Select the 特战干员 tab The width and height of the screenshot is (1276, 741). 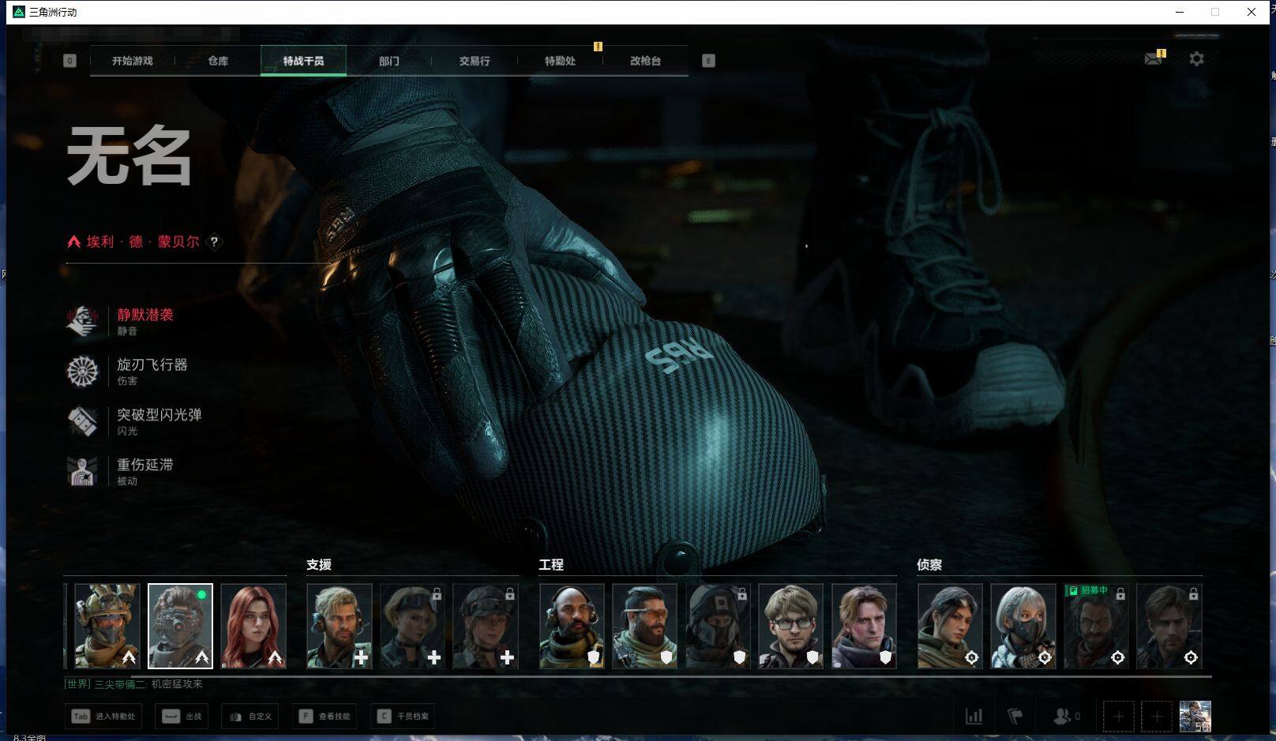pyautogui.click(x=303, y=61)
